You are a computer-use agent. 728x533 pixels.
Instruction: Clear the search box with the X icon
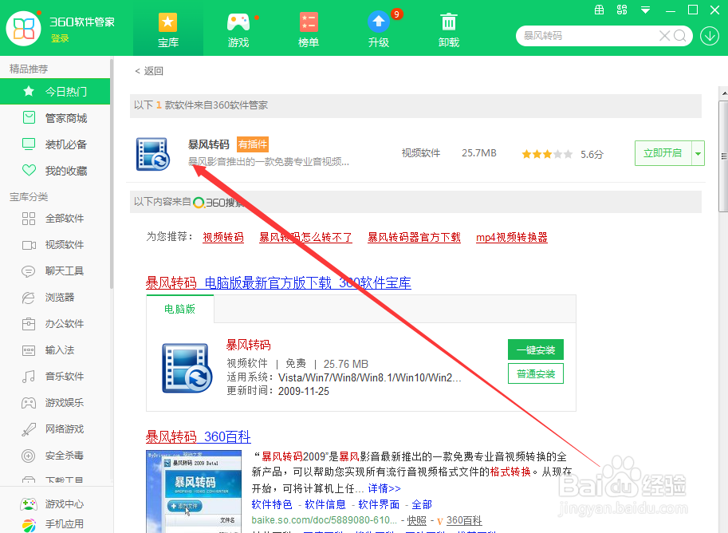coord(665,36)
